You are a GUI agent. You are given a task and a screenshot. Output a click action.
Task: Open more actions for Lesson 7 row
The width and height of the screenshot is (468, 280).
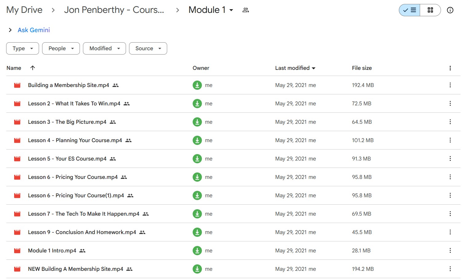450,214
